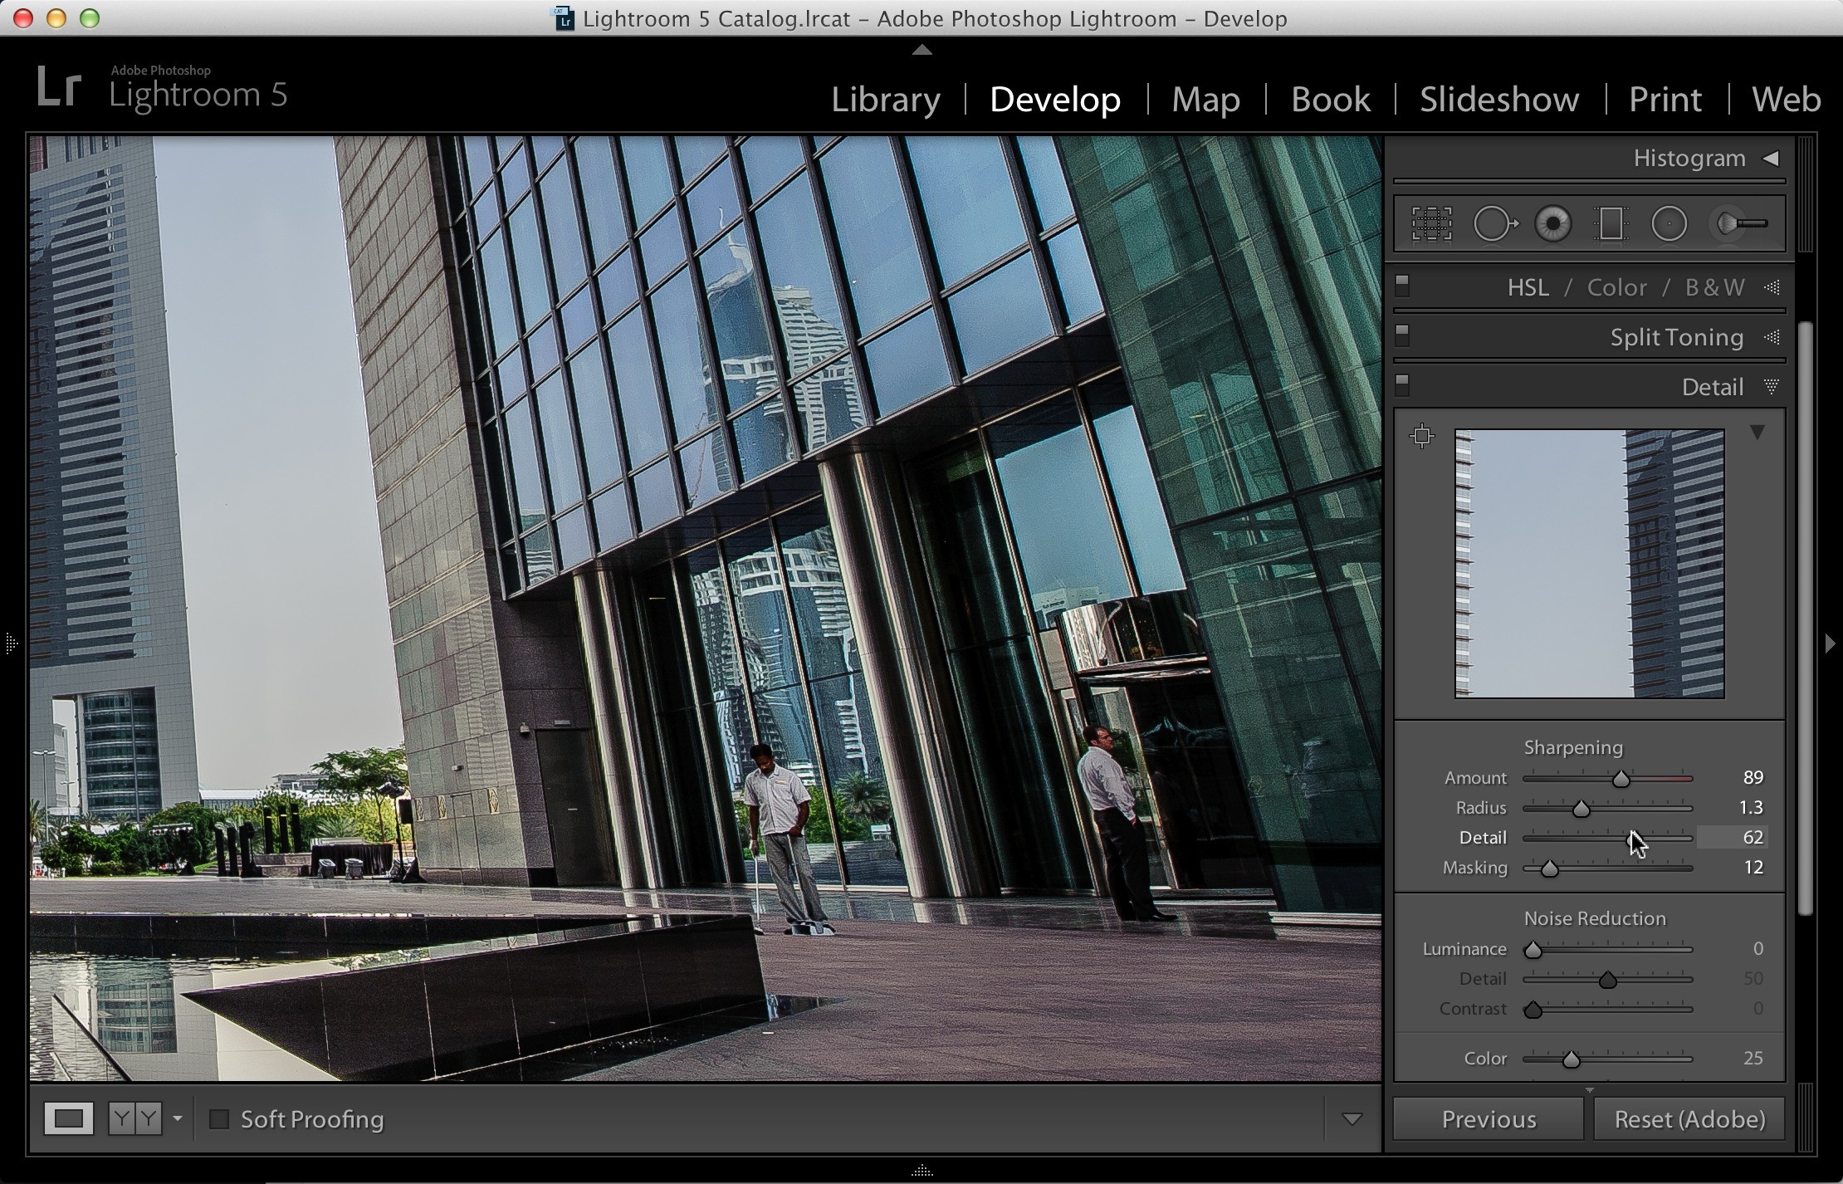Toggle the Detail panel on/off switch

click(1402, 385)
